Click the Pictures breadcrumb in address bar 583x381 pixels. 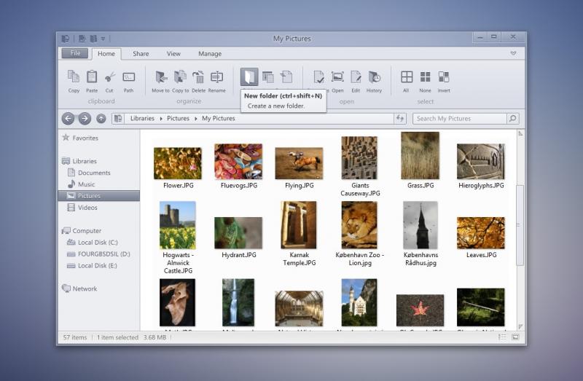(x=178, y=118)
